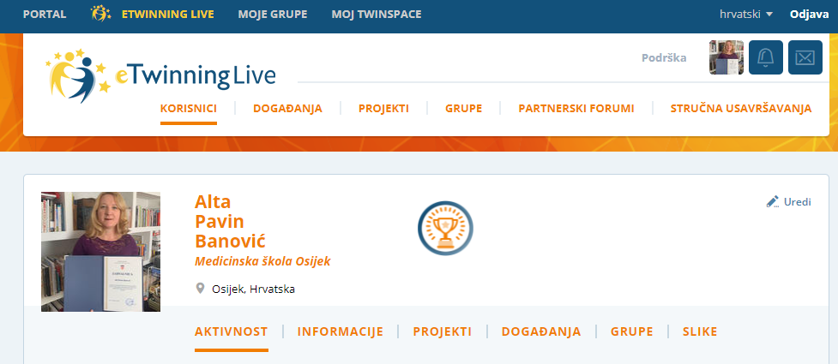Select the SLIKE profile tab

(x=700, y=331)
